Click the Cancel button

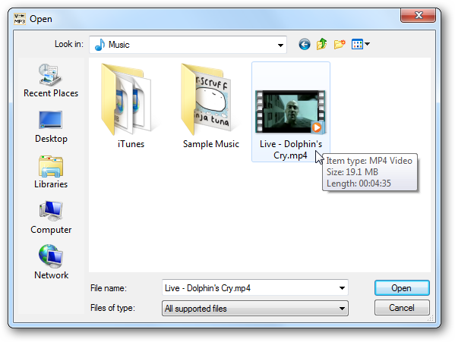click(402, 308)
